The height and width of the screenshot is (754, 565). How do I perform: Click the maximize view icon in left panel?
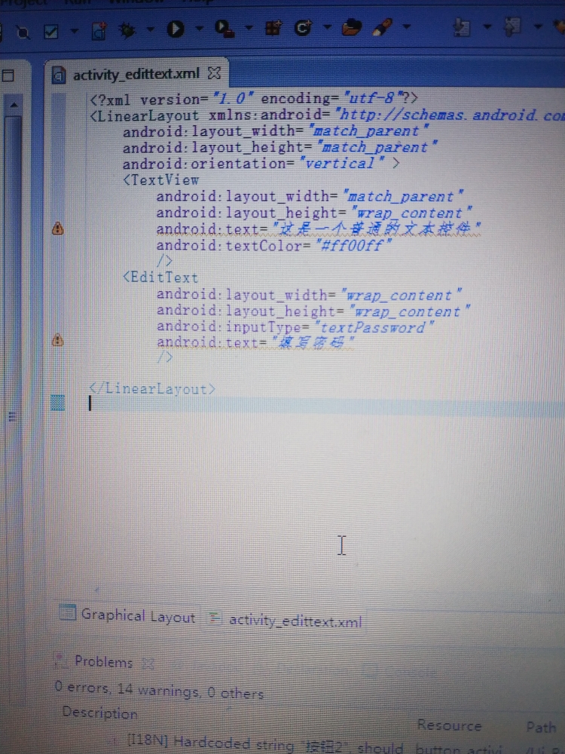point(8,75)
